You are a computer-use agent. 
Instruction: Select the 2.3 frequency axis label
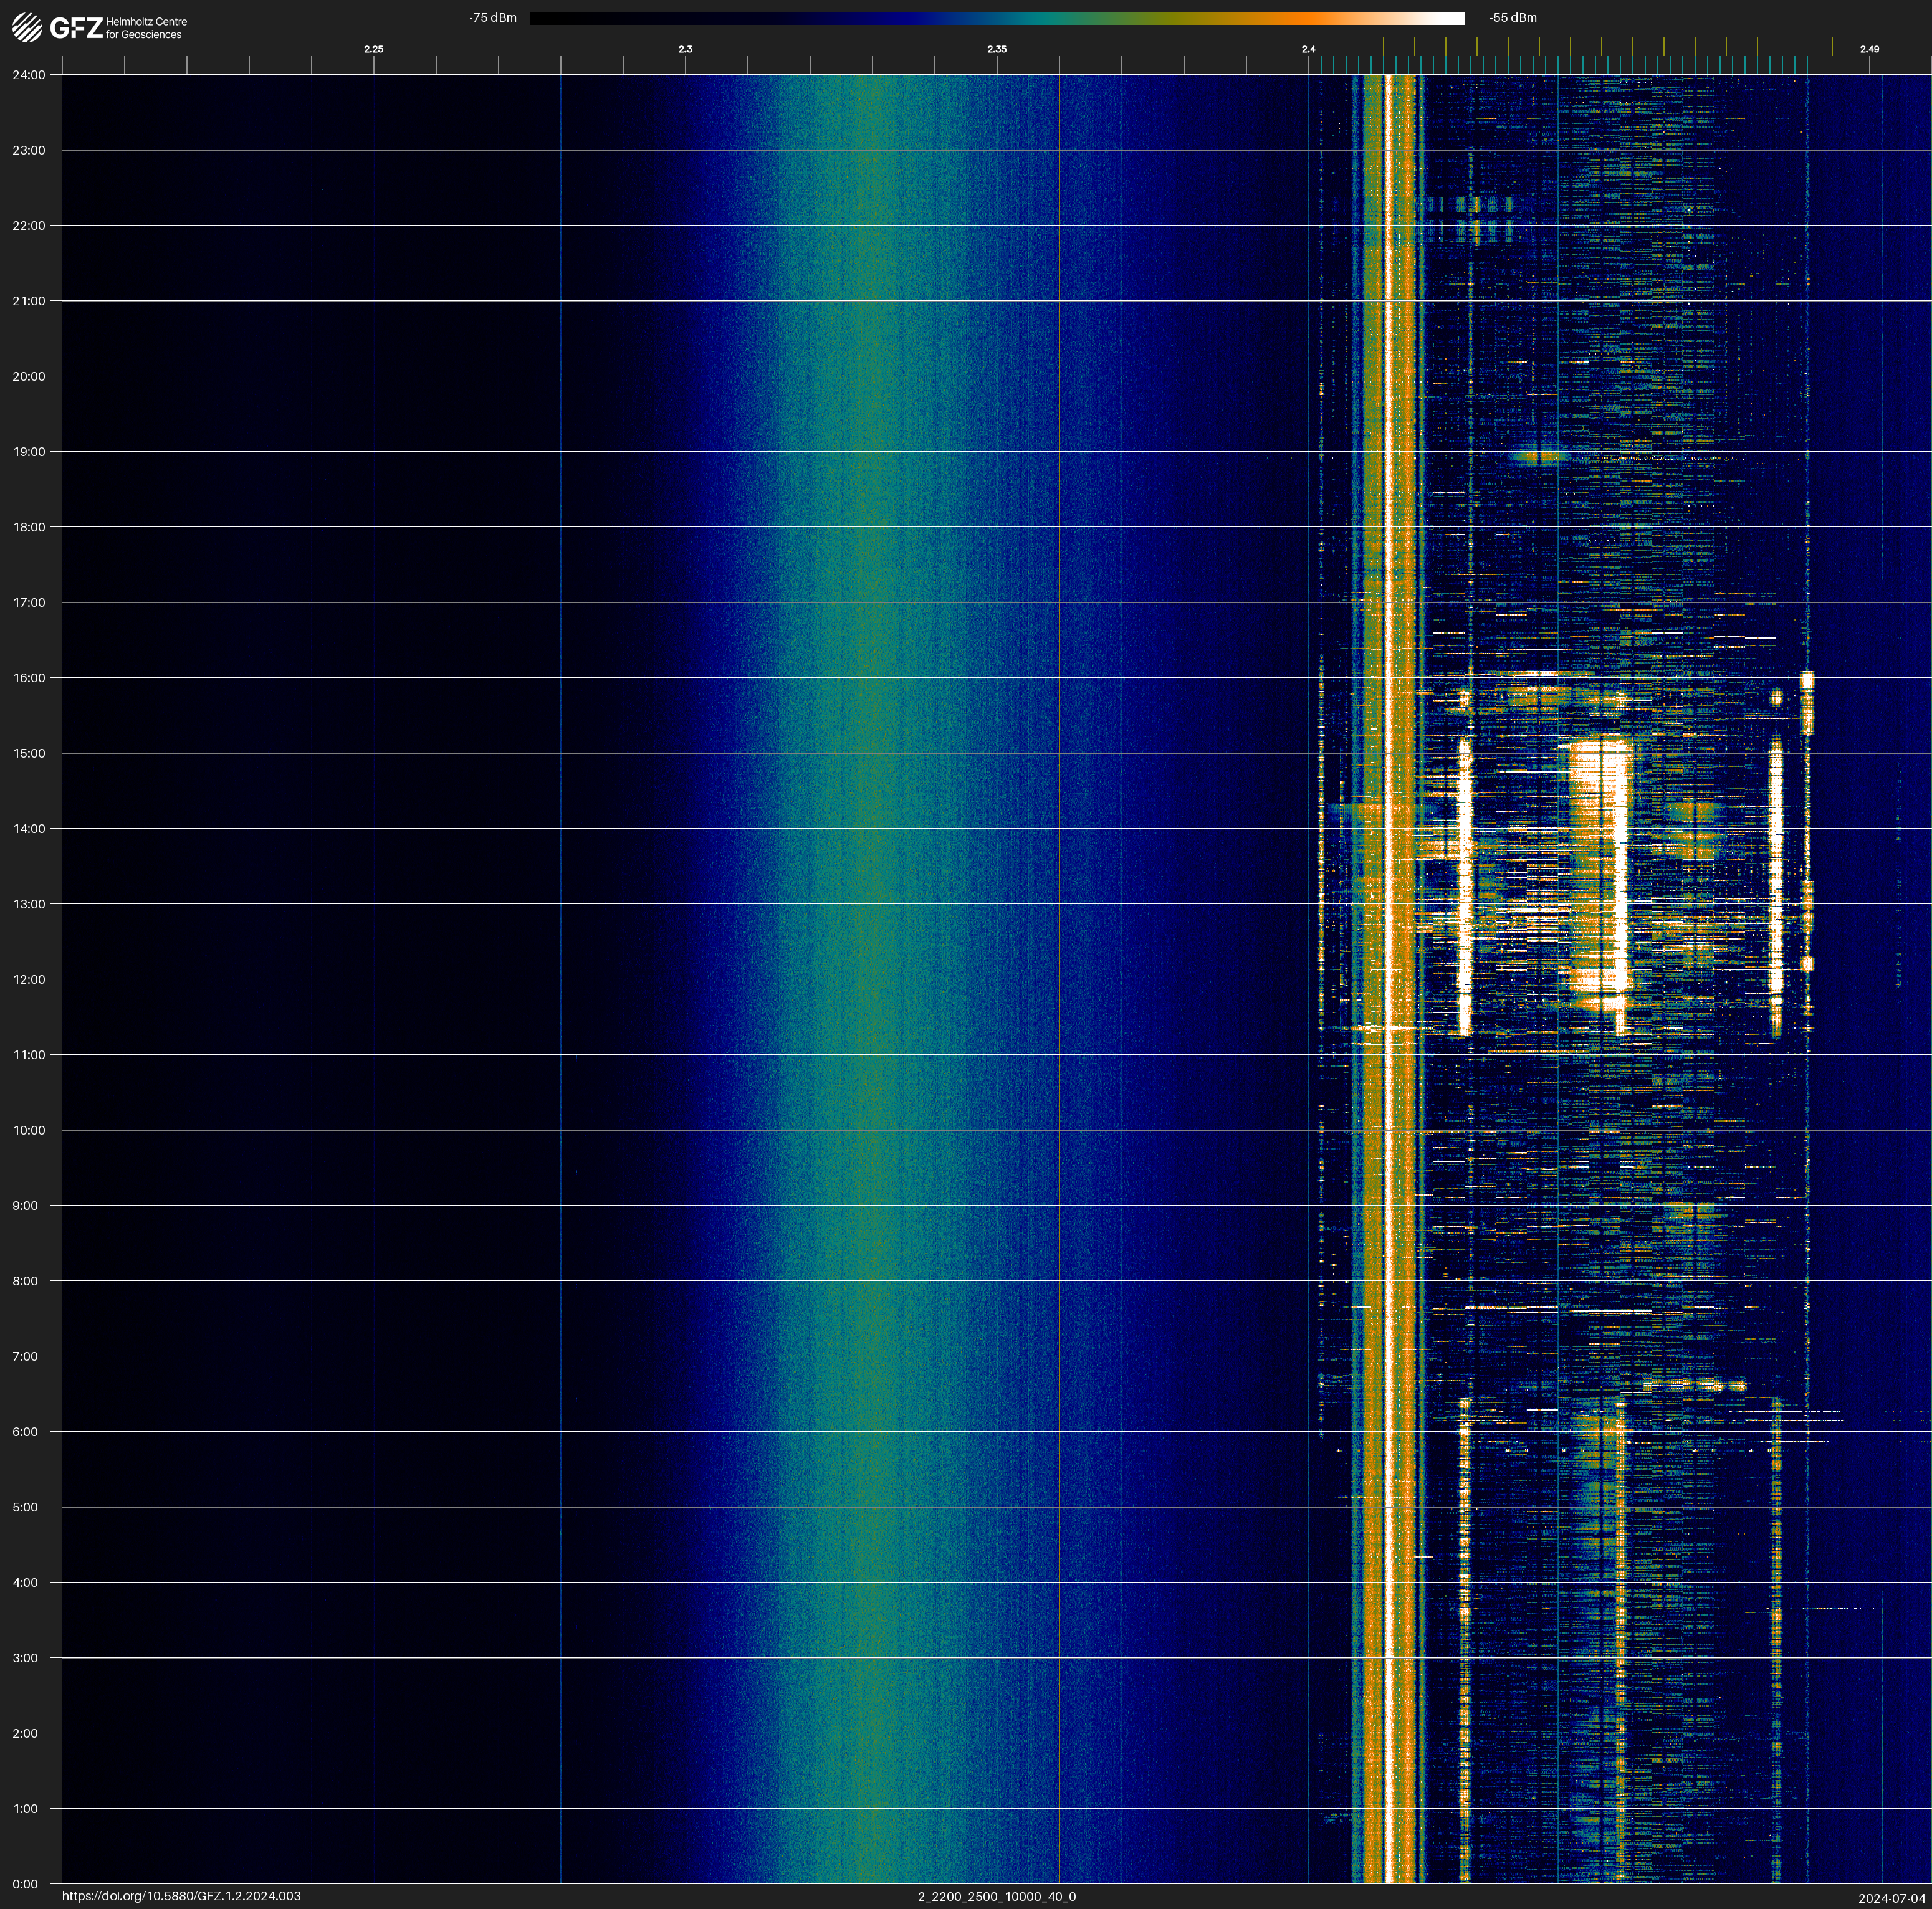click(x=685, y=49)
